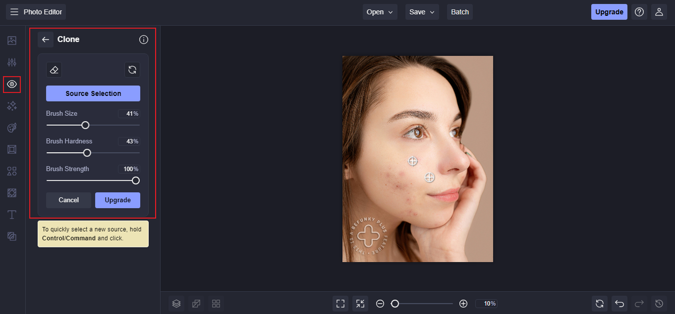Image resolution: width=675 pixels, height=314 pixels.
Task: Expand the Save dropdown menu
Action: 422,12
